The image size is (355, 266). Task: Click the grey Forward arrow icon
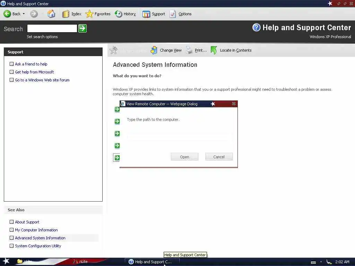coord(34,14)
